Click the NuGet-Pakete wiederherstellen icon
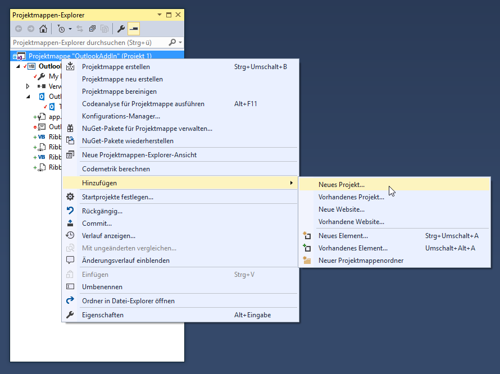This screenshot has height=374, width=500. [x=70, y=140]
